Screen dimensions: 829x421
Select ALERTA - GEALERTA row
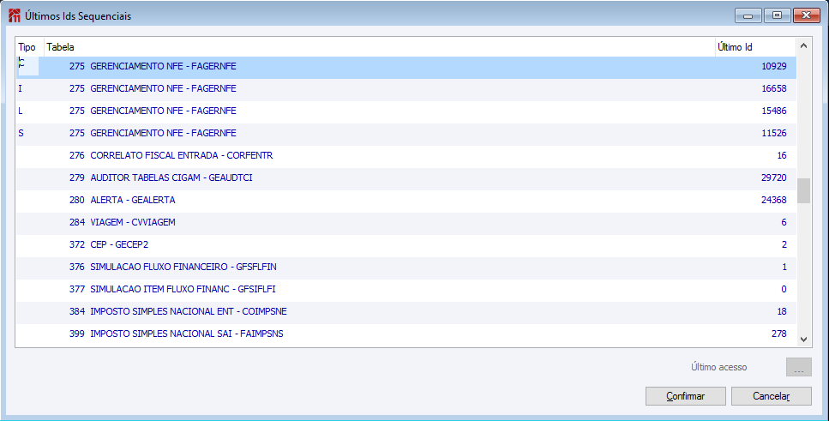pos(406,200)
